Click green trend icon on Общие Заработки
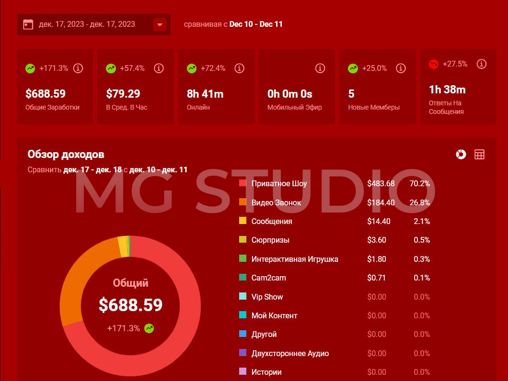This screenshot has height=381, width=508. 30,68
